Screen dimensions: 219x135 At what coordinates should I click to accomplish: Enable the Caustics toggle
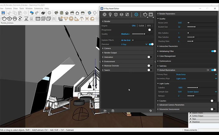tap(213, 101)
